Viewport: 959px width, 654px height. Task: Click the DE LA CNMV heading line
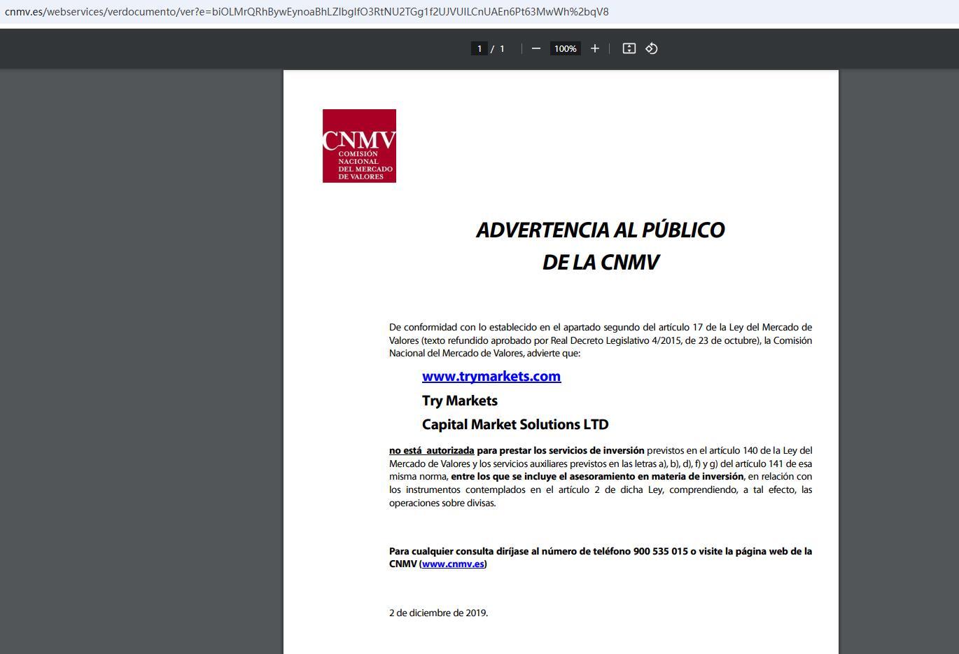tap(600, 262)
